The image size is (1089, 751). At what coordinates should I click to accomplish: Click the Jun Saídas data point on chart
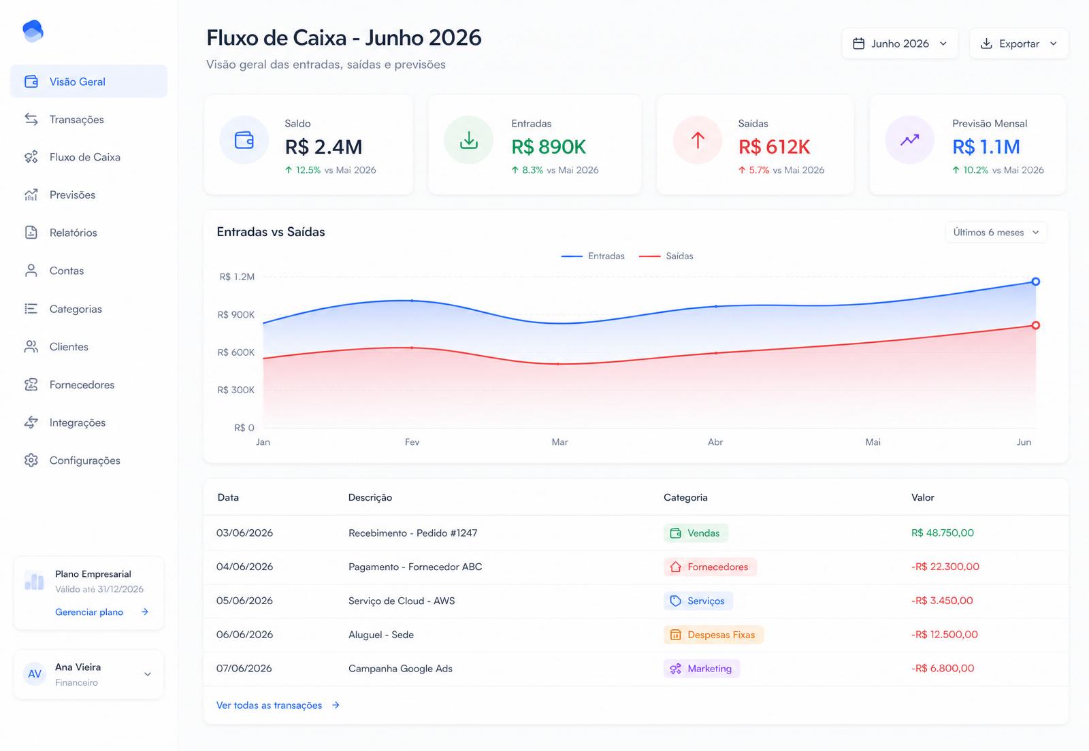[1035, 325]
